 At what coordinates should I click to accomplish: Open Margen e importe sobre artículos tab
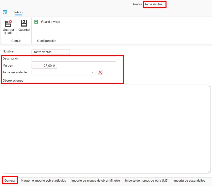point(43,181)
